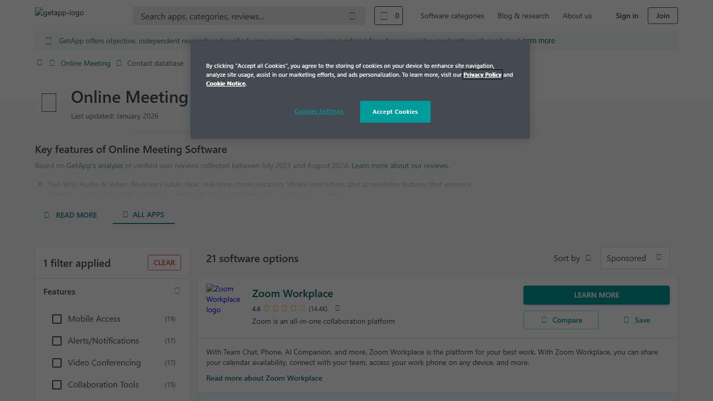Image resolution: width=713 pixels, height=401 pixels.
Task: Click the info icon in the Features panel
Action: tap(176, 290)
